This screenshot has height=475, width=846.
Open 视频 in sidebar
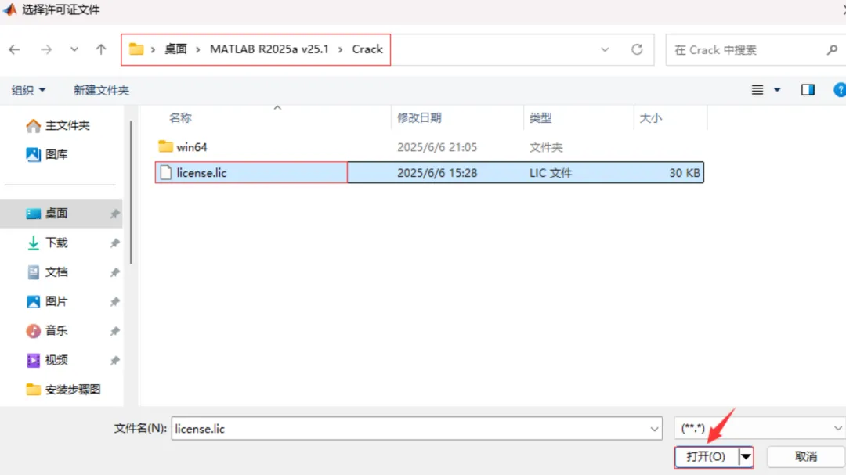pyautogui.click(x=47, y=360)
